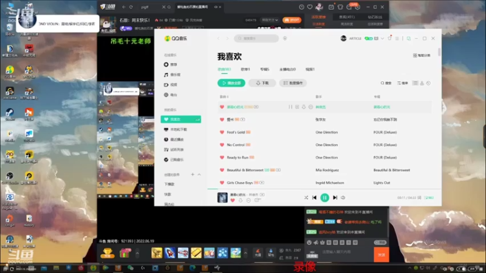Download icon on the first highlighted song row
This screenshot has width=486, height=273.
[x=304, y=107]
